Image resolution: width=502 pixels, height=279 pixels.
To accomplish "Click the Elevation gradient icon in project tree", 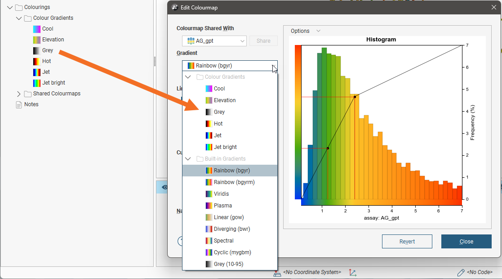I will pos(37,40).
